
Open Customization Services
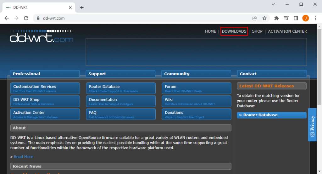45,88
